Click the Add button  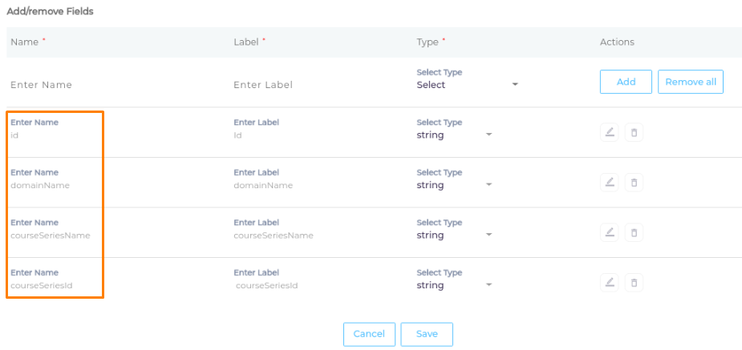626,82
